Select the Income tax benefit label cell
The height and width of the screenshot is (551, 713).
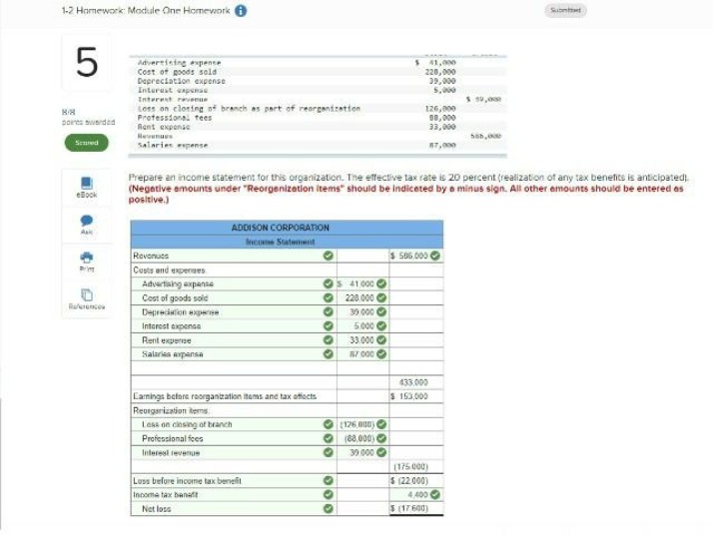234,494
